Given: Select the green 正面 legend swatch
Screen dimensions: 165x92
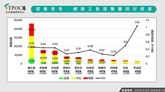Looking at the screenshot, I should tap(61, 78).
